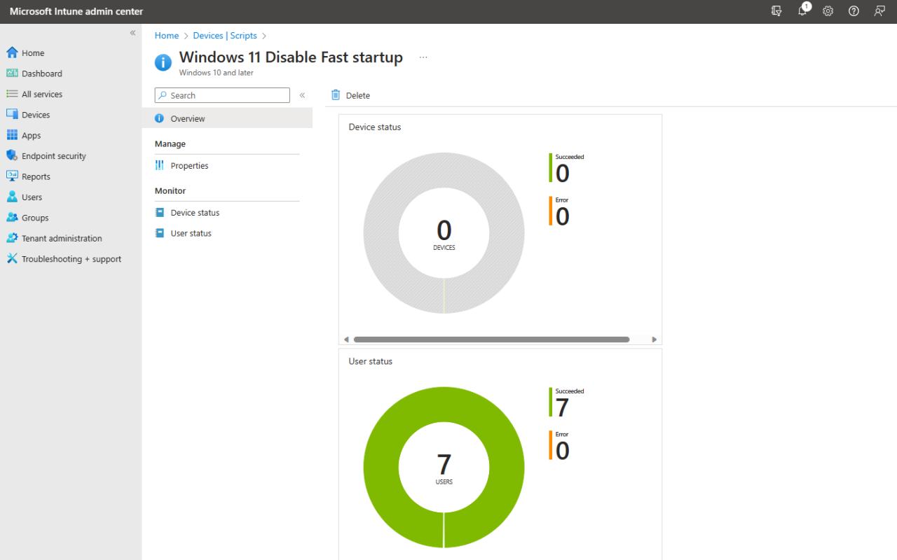Open the Copilot/portal icon in top bar
The height and width of the screenshot is (560, 897).
(x=776, y=11)
